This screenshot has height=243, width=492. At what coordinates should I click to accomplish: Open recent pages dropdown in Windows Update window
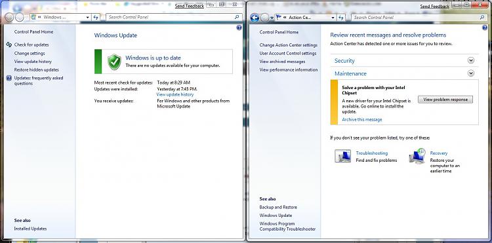tap(27, 18)
